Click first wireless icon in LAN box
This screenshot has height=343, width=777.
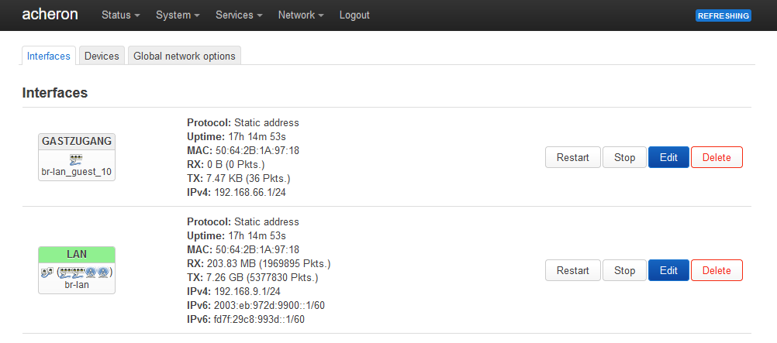(91, 273)
